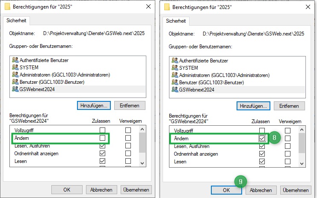Select GSWebnext2024 entry in left dialog
This screenshot has height=198, width=317.
(78, 89)
